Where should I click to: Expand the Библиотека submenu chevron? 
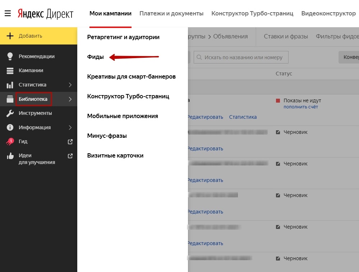point(70,99)
